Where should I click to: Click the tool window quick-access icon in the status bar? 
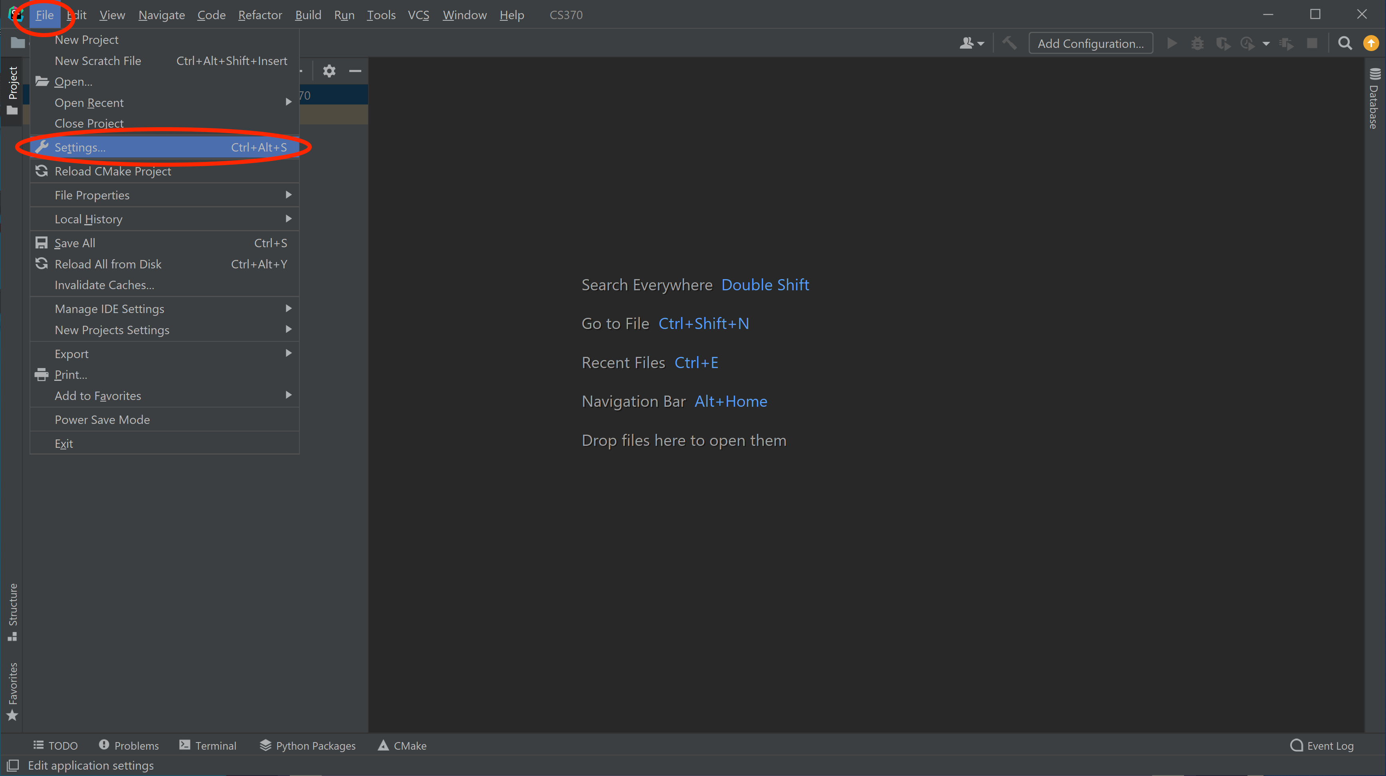tap(13, 765)
